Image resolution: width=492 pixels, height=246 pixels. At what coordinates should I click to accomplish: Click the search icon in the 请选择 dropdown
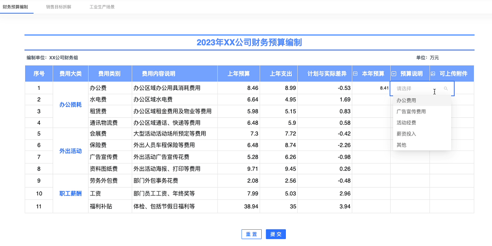446,89
